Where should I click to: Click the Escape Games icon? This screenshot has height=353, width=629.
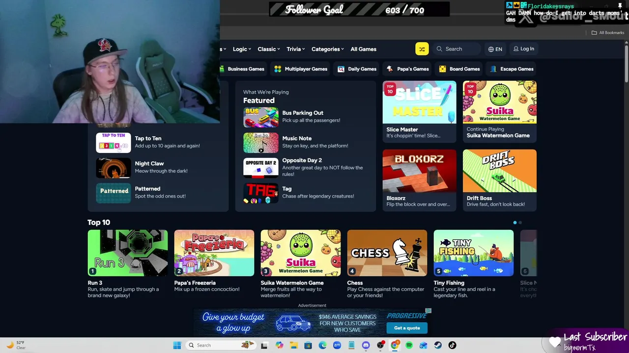(x=493, y=69)
